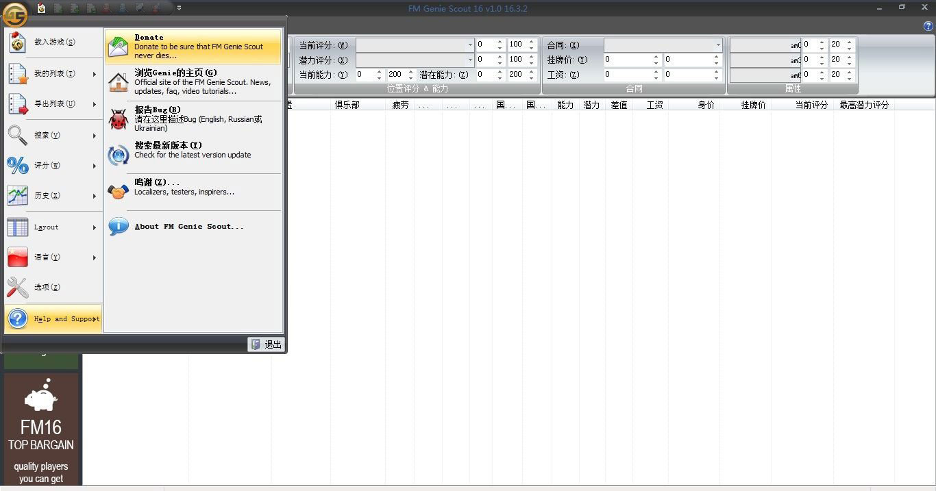Select the Help and Support menu item
This screenshot has height=491, width=936.
point(53,319)
